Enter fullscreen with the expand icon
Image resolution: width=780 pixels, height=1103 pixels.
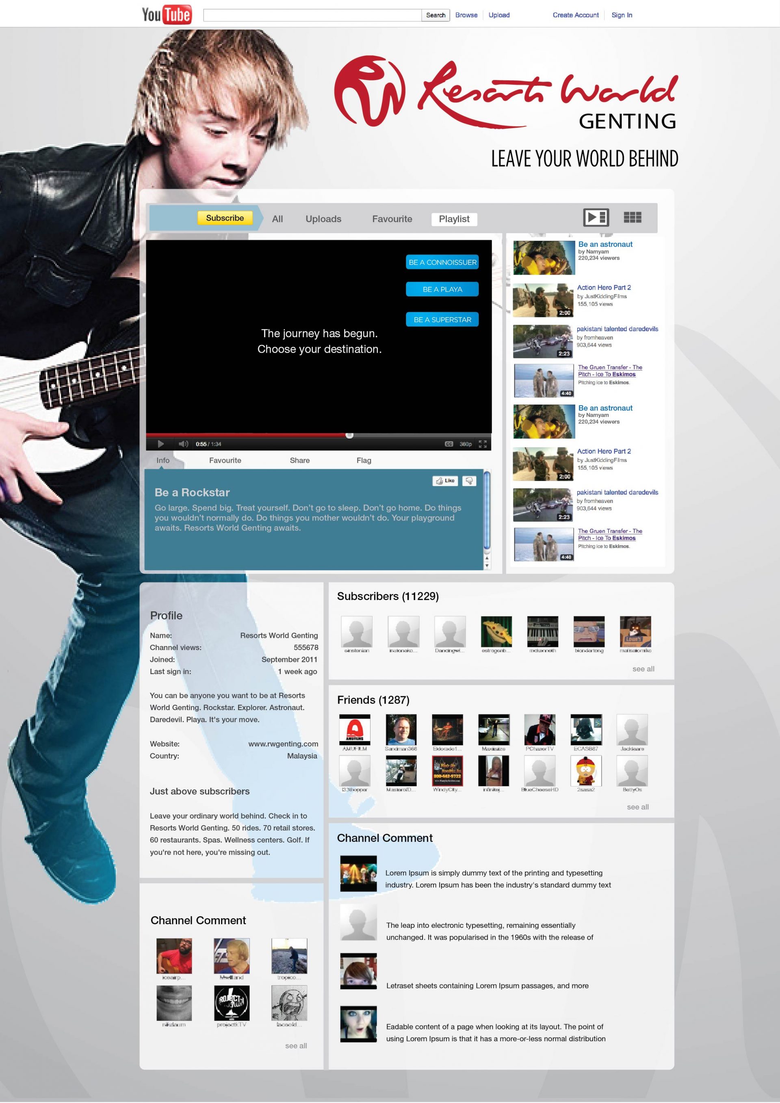pyautogui.click(x=483, y=444)
